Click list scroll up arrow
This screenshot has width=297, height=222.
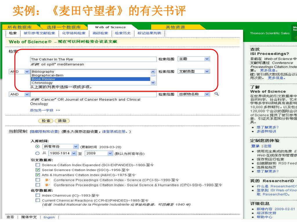coord(153,72)
